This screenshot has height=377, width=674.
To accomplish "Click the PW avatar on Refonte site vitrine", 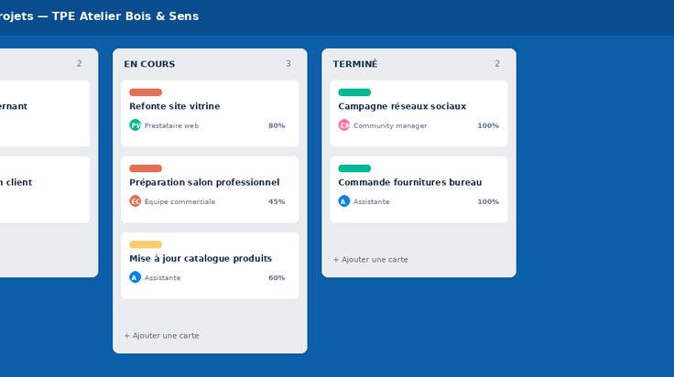I will 135,125.
